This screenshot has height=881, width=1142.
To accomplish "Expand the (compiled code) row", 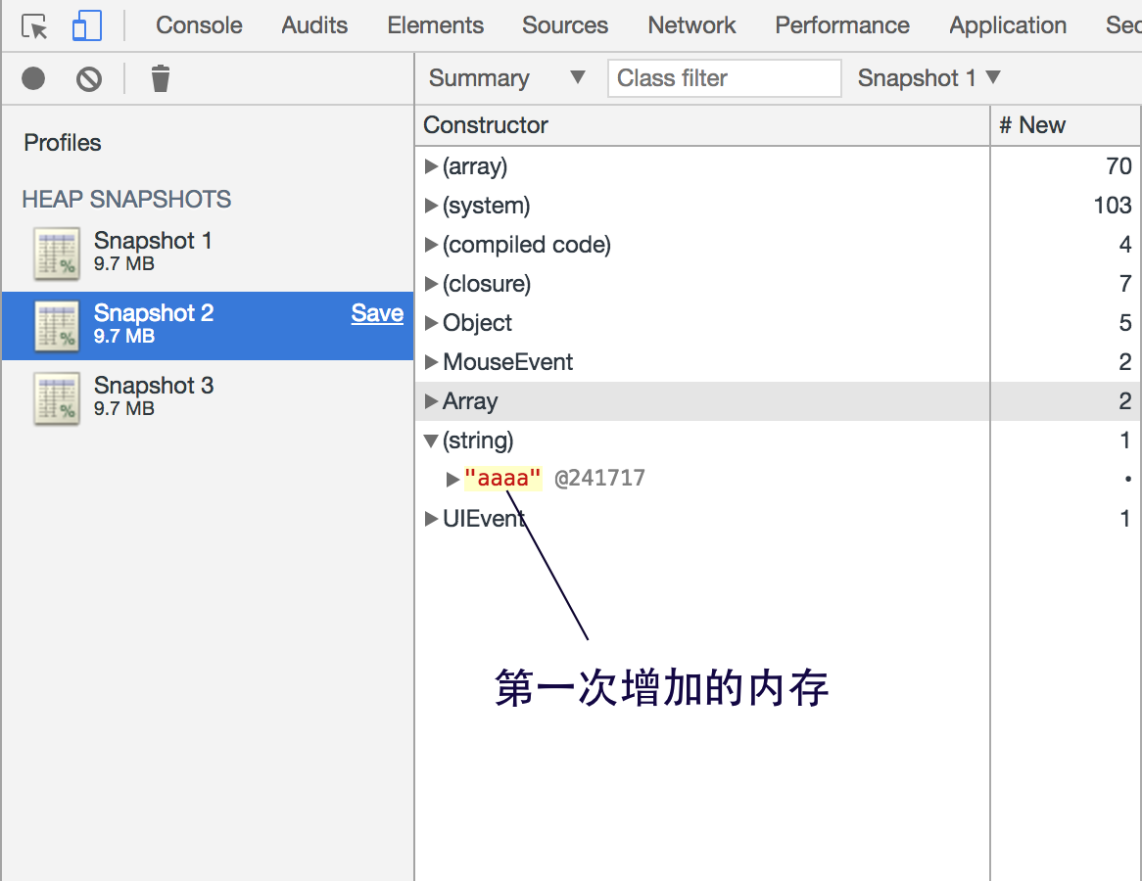I will pyautogui.click(x=431, y=246).
